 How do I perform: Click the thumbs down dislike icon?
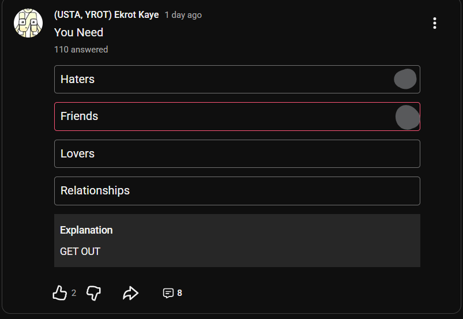tap(93, 293)
